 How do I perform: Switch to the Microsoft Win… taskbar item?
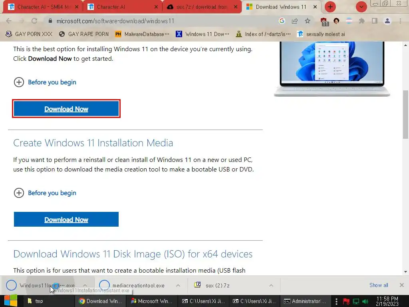point(152,301)
